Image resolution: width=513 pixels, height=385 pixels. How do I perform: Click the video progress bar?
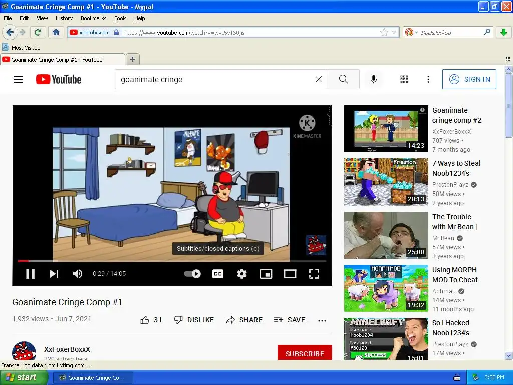172,261
